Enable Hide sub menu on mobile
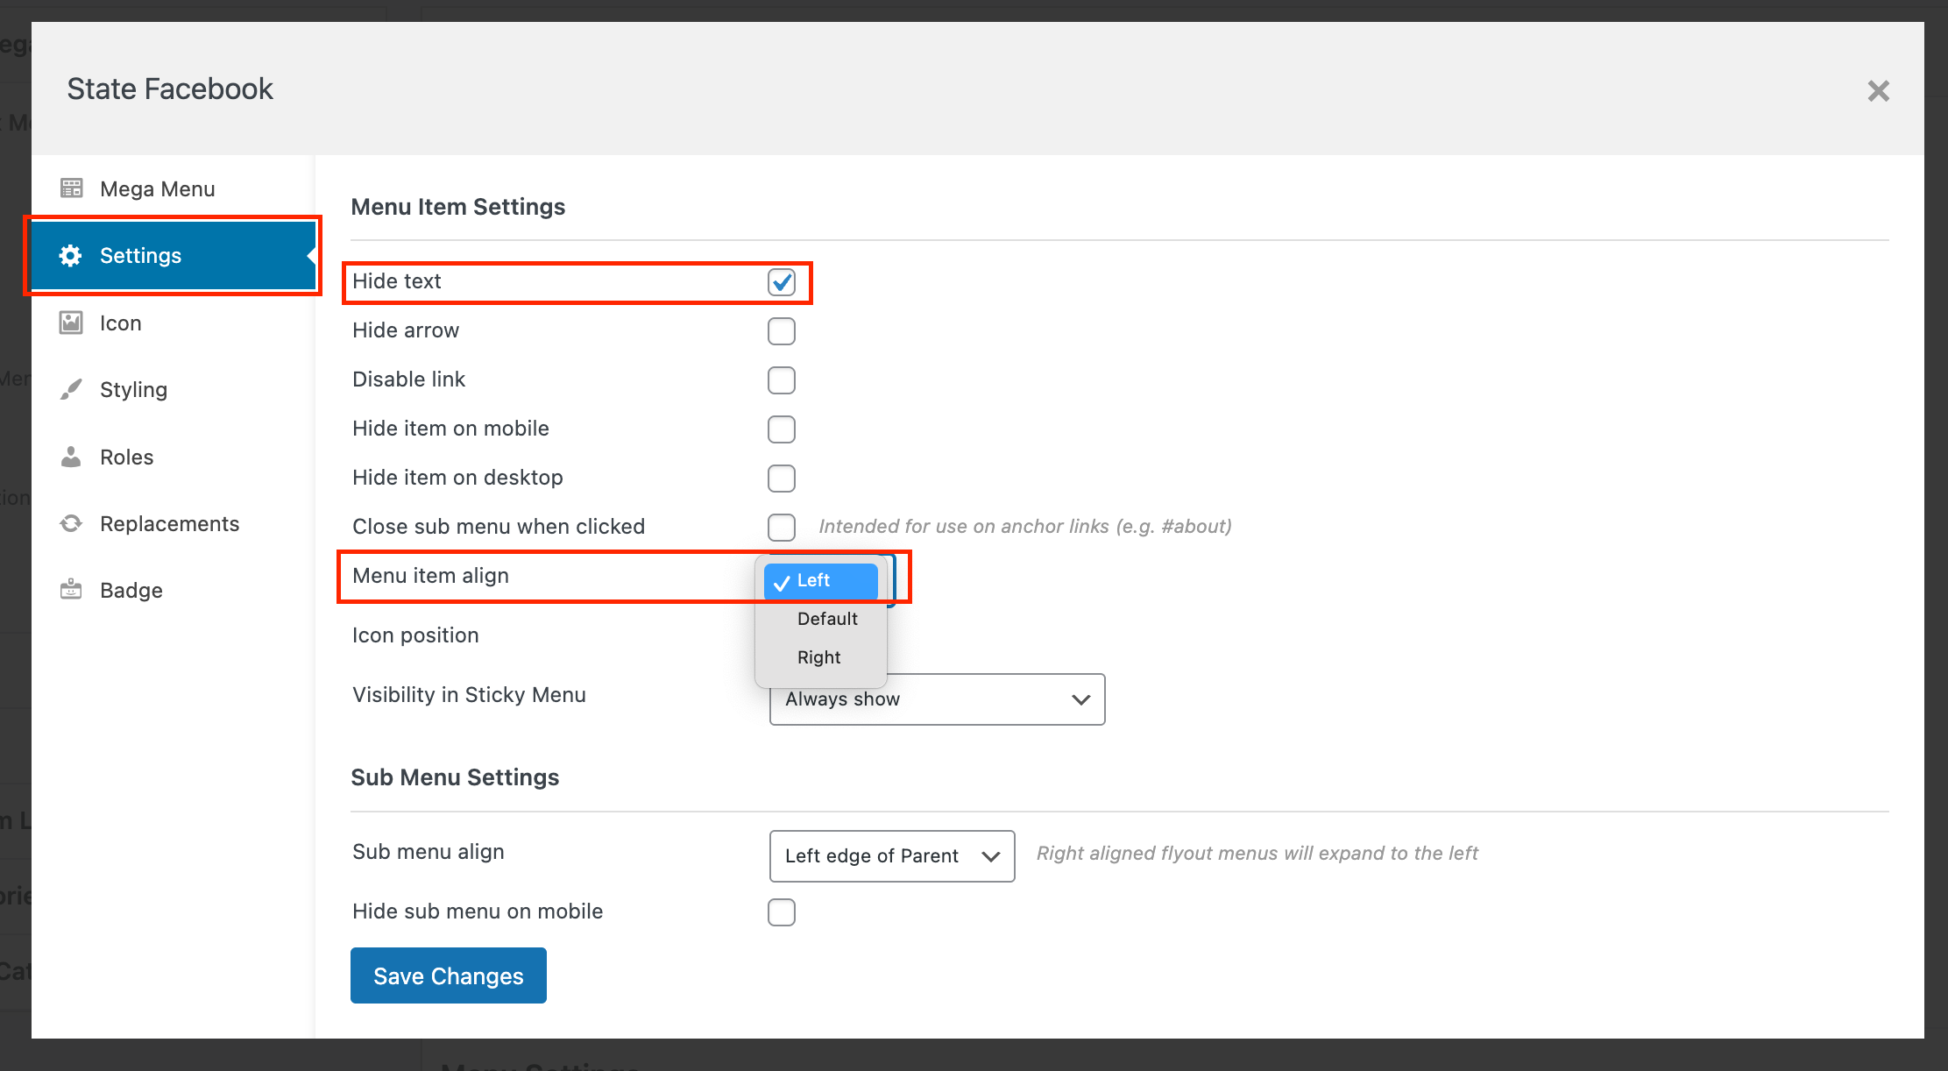This screenshot has height=1071, width=1948. pyautogui.click(x=781, y=912)
